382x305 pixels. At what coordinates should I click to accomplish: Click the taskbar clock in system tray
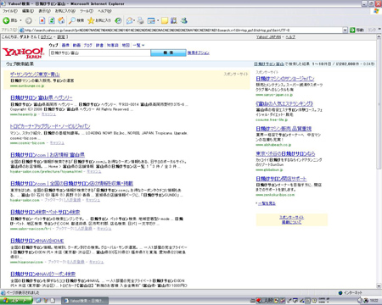(x=374, y=301)
